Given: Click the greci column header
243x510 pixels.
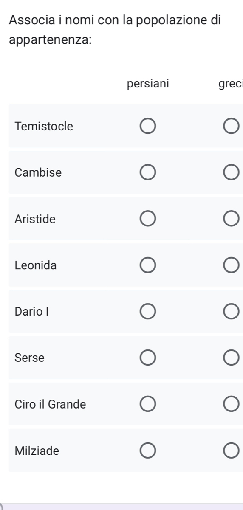Looking at the screenshot, I should 230,84.
